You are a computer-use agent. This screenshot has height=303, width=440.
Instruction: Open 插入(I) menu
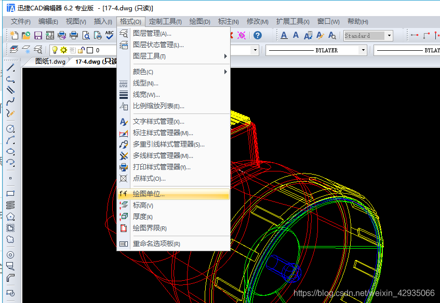click(x=103, y=22)
